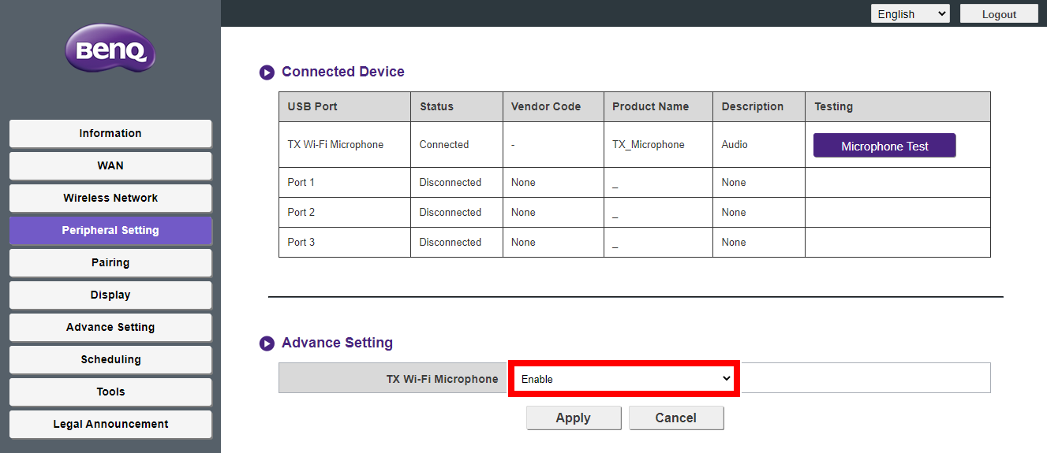Click the Advance Setting section heading

click(337, 343)
